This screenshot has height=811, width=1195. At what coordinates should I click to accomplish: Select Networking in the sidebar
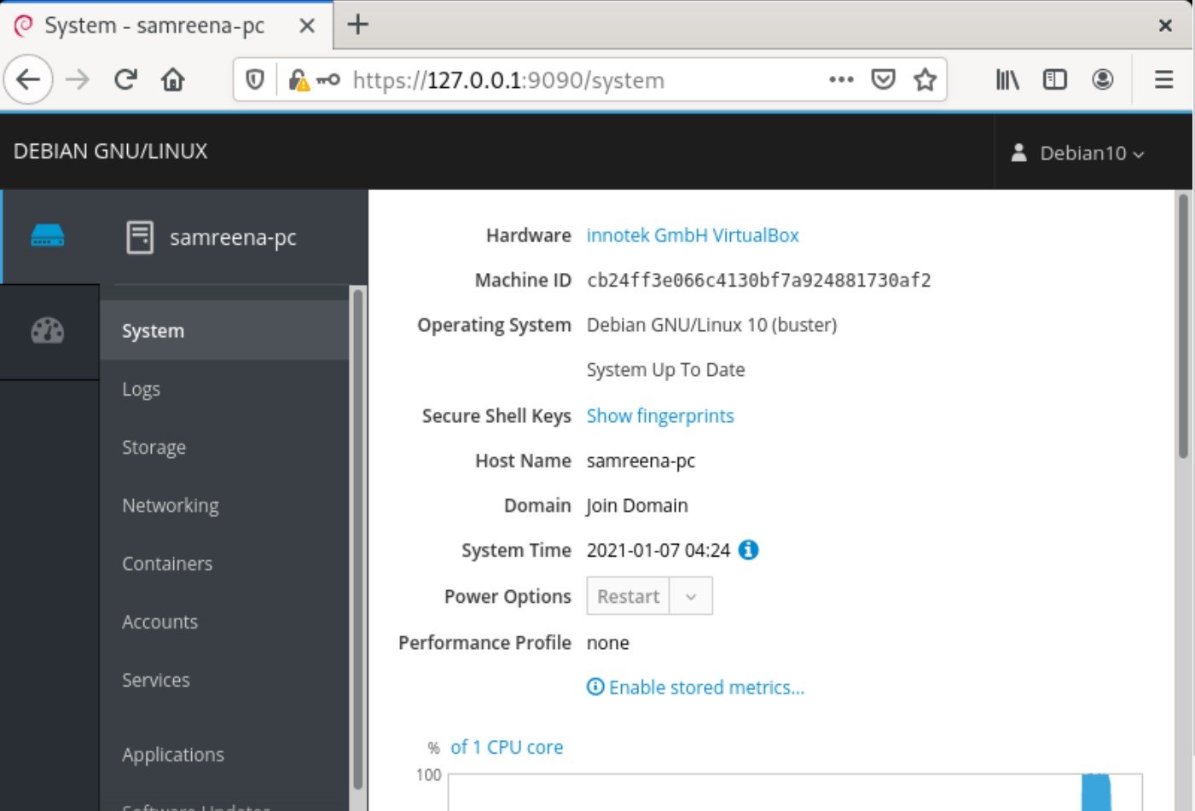(x=171, y=506)
